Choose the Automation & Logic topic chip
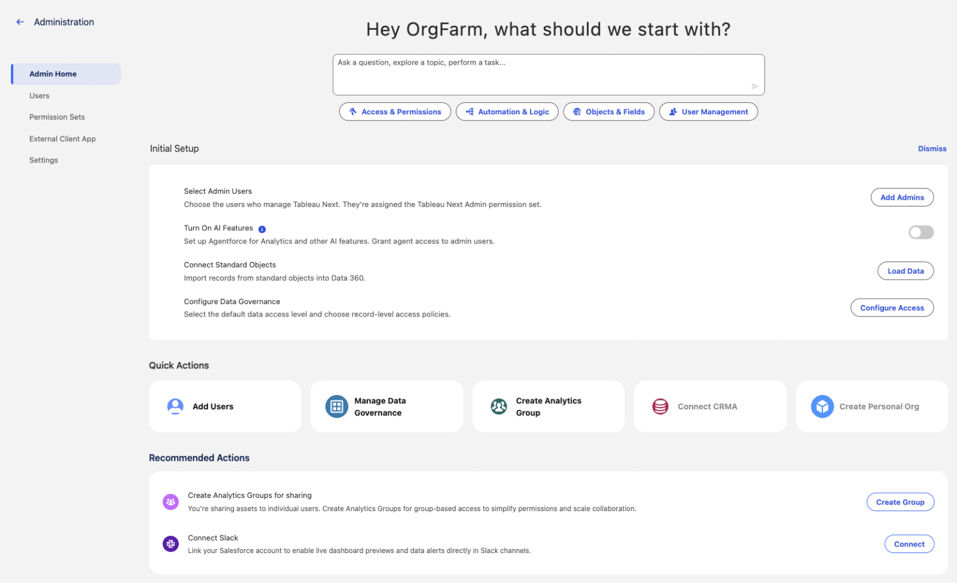957x583 pixels. [507, 112]
